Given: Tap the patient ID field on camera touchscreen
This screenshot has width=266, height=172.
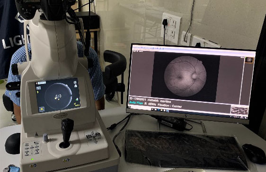Looking at the screenshot, I should (x=42, y=83).
